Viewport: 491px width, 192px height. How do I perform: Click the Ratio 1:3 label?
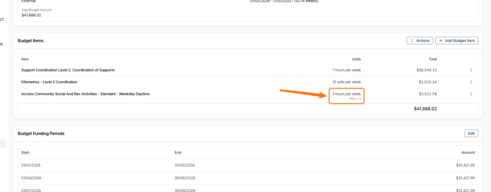pos(355,99)
